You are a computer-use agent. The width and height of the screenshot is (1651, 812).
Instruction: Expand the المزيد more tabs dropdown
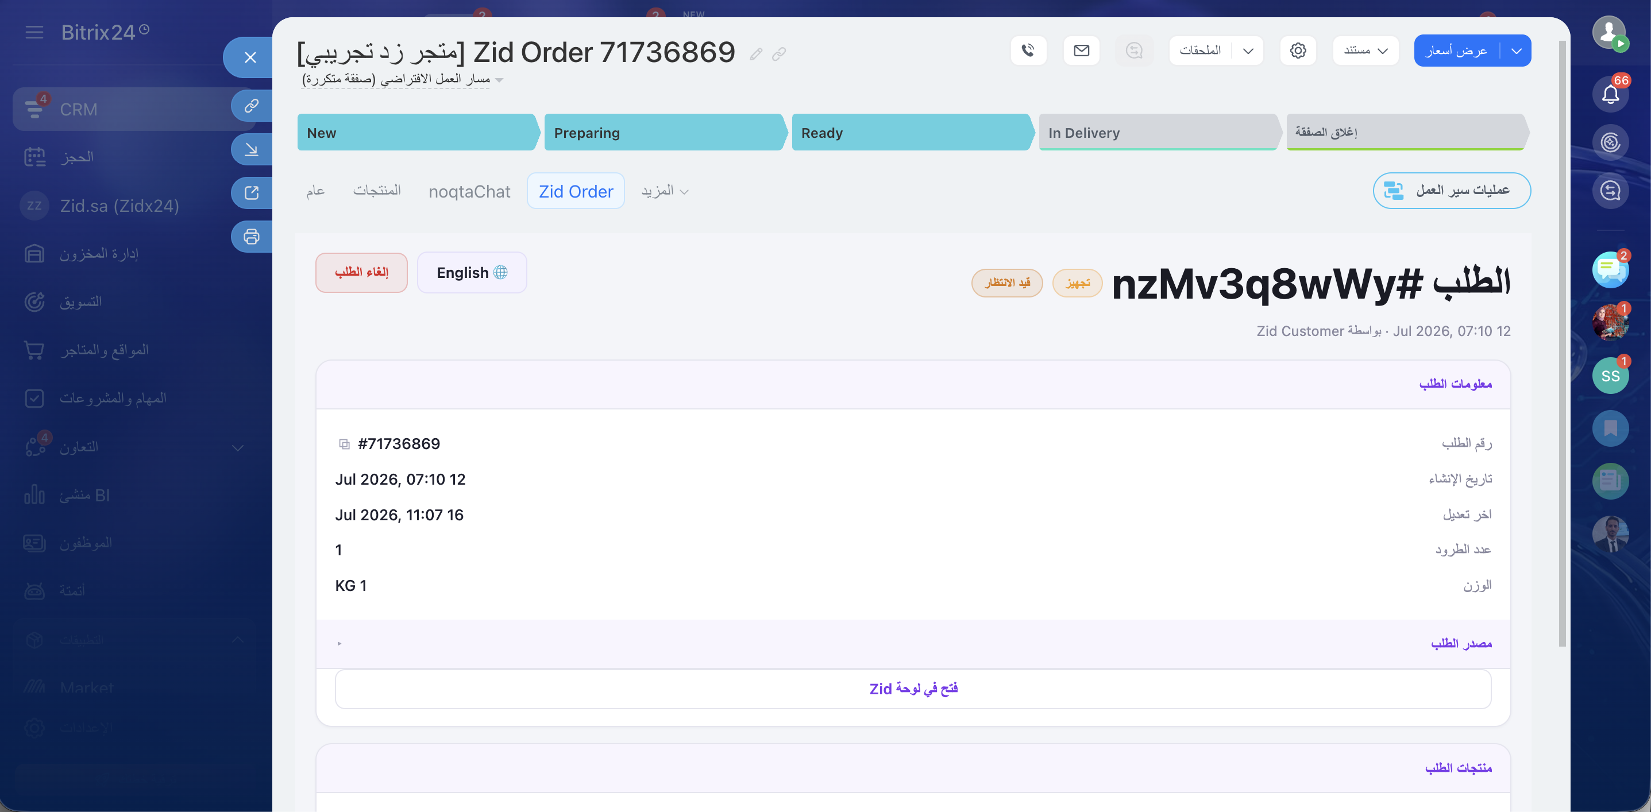pyautogui.click(x=665, y=191)
